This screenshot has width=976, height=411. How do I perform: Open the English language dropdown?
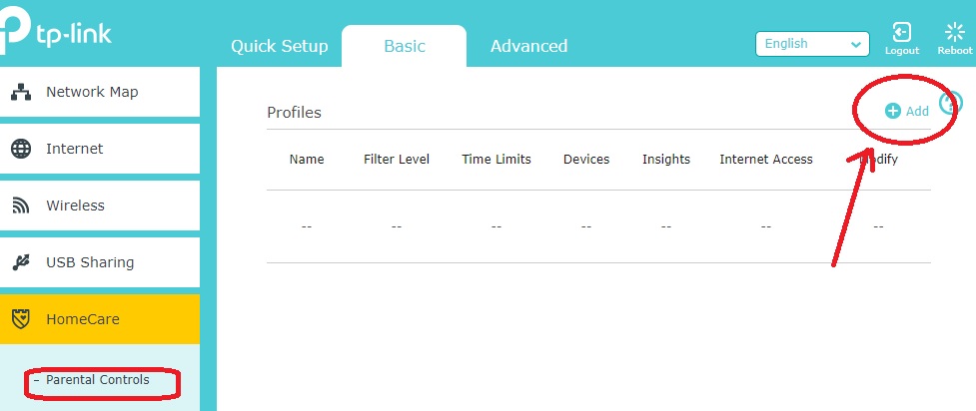[x=812, y=44]
